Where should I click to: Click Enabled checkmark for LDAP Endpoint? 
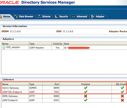pyautogui.click(x=86, y=100)
